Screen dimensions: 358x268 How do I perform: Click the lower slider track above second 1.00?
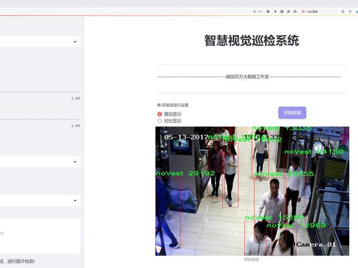(x=40, y=119)
